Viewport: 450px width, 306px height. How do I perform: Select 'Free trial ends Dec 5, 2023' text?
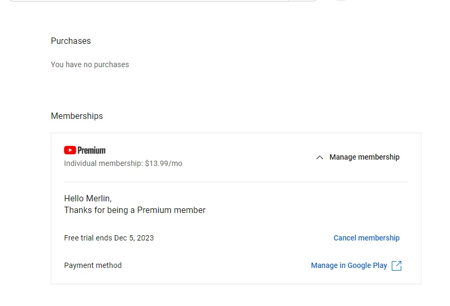(x=109, y=238)
